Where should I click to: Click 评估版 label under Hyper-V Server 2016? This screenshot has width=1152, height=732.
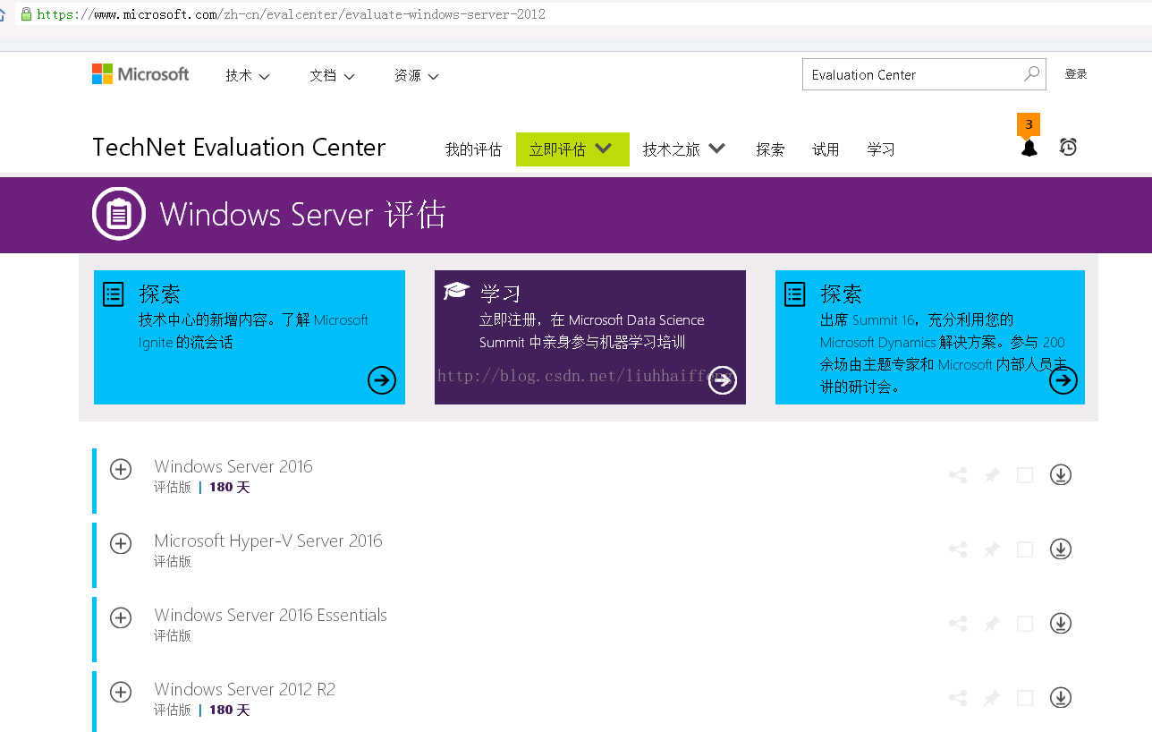click(x=173, y=562)
